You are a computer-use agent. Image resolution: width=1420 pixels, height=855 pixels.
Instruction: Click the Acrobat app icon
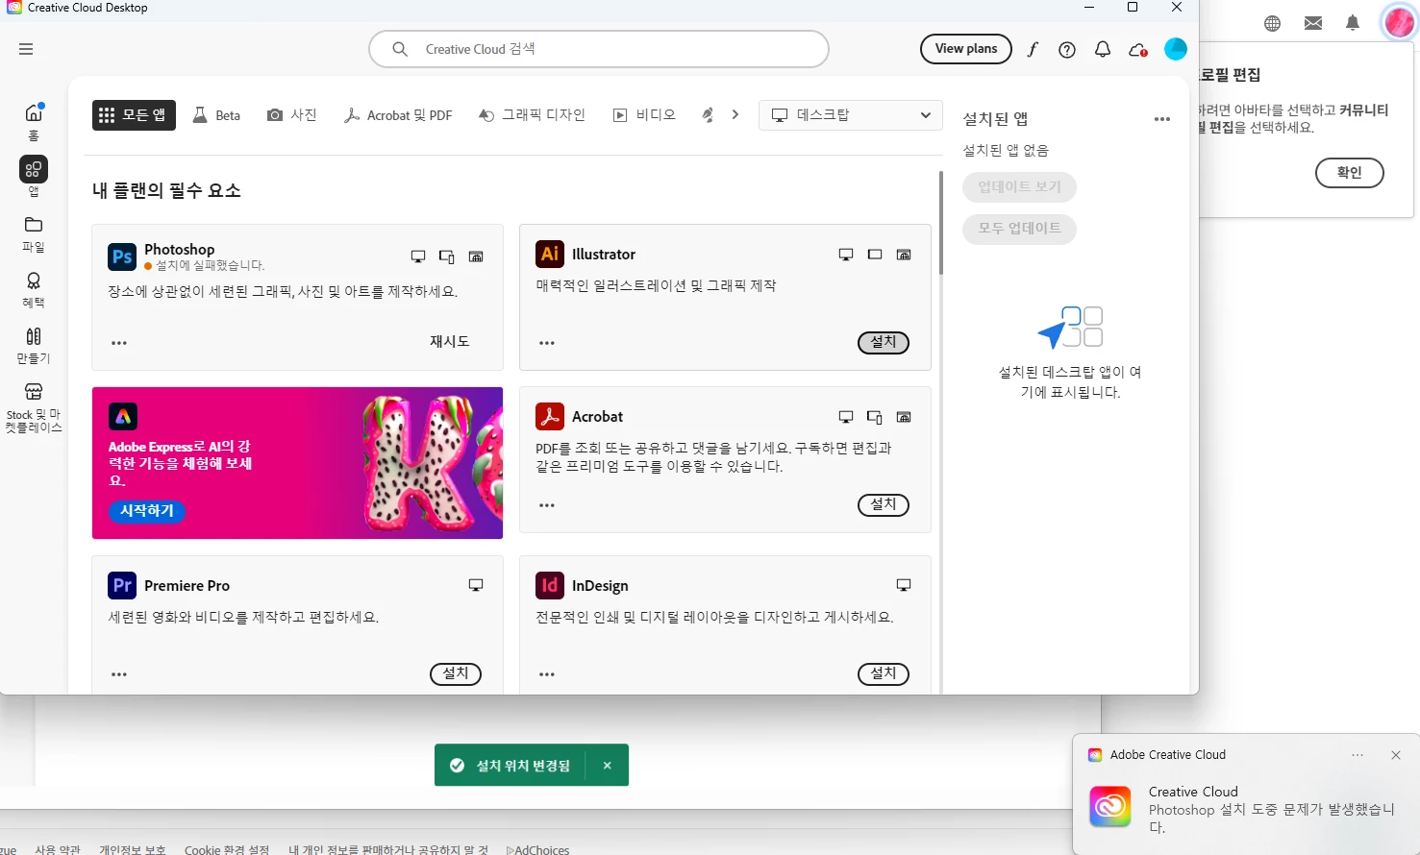[550, 417]
